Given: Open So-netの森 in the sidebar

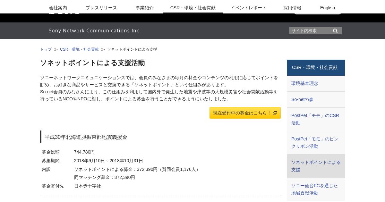Looking at the screenshot, I should [x=316, y=100].
